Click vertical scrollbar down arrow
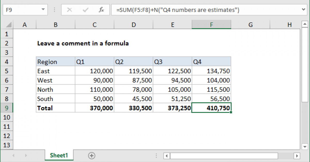This screenshot has height=162, width=310. [x=304, y=146]
